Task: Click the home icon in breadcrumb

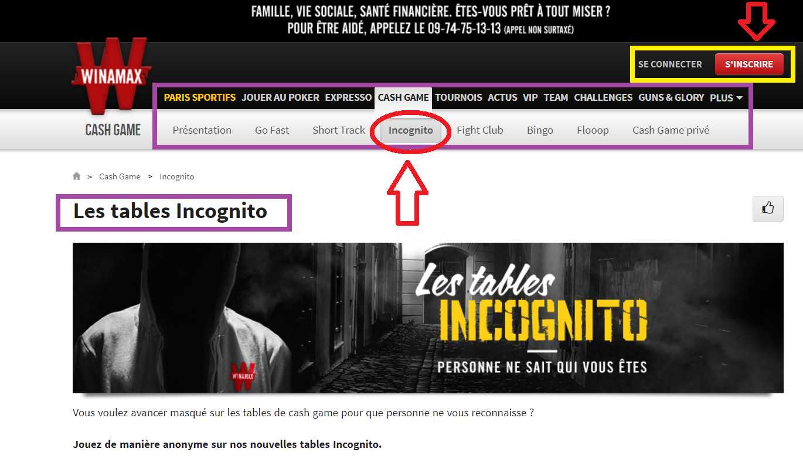Action: pyautogui.click(x=77, y=176)
